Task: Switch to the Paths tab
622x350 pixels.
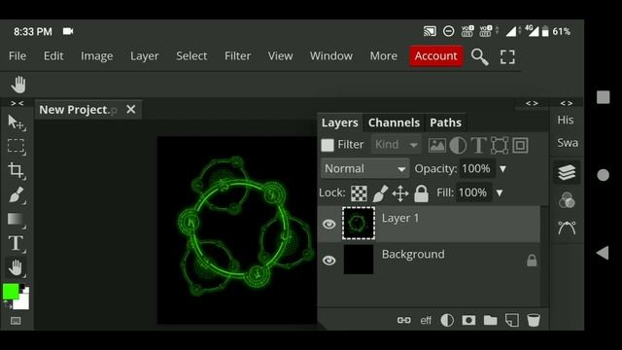Action: click(445, 122)
